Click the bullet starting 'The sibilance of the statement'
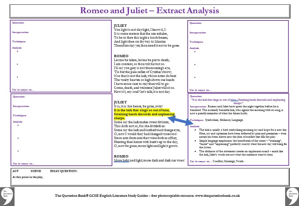The width and height of the screenshot is (299, 206). [x=241, y=153]
